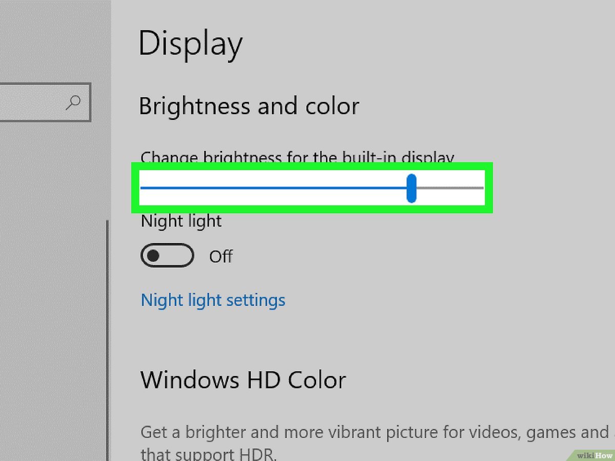
Task: Click the blue filled portion of brightness slider
Action: click(272, 188)
